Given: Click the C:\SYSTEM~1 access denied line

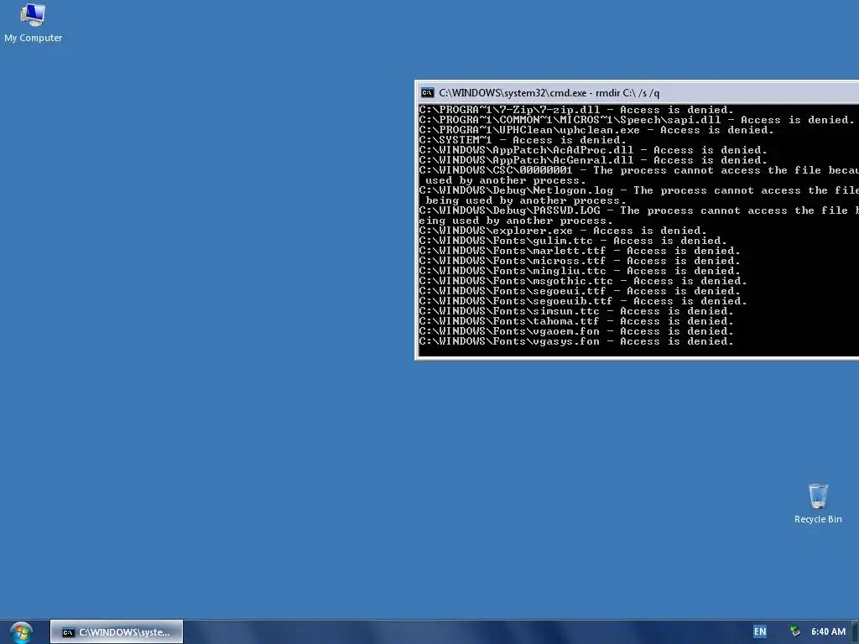Looking at the screenshot, I should click(x=522, y=140).
